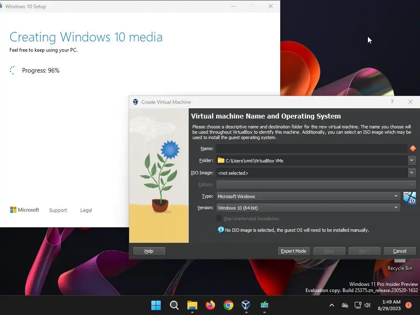Click the Name warning icon
Viewport: 420px width, 315px height.
[x=413, y=148]
